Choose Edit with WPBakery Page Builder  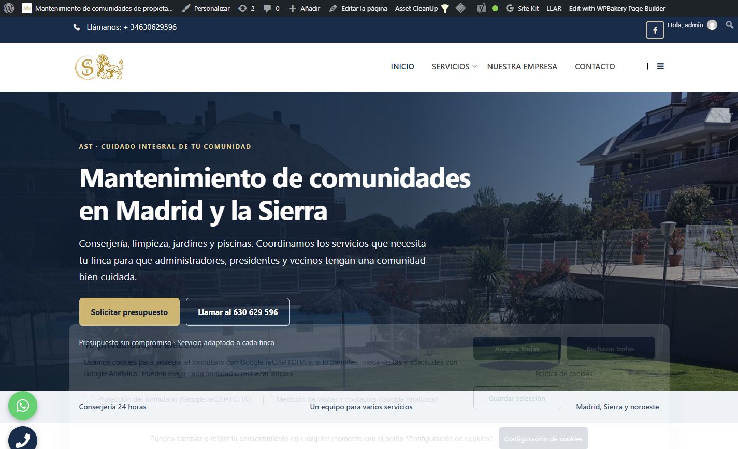(617, 8)
